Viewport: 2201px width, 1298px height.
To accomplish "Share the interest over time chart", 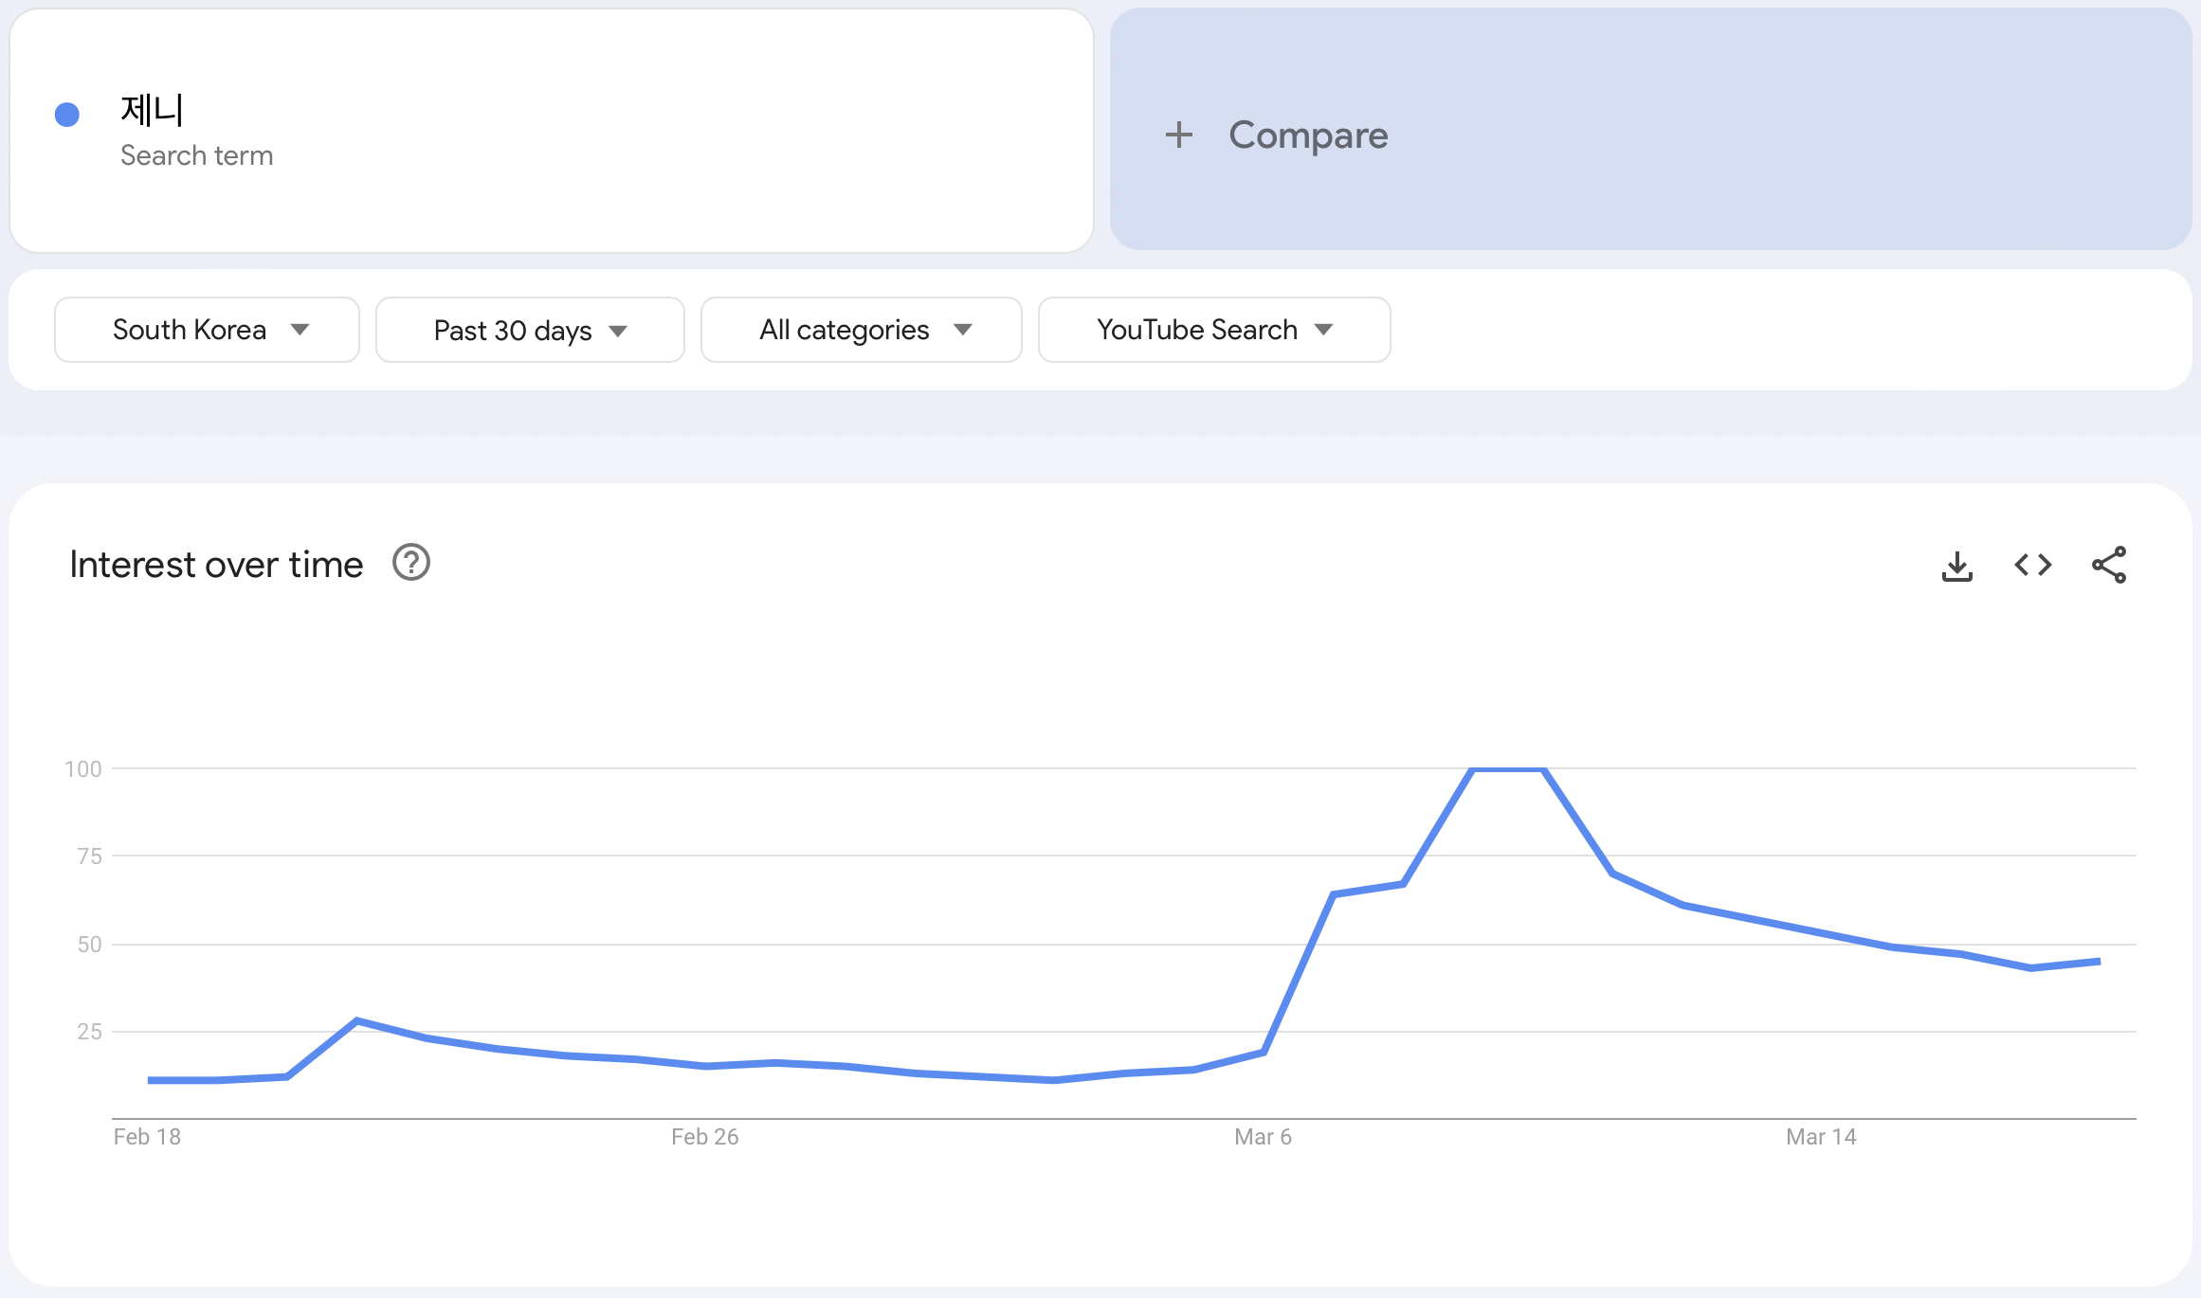I will [x=2109, y=566].
